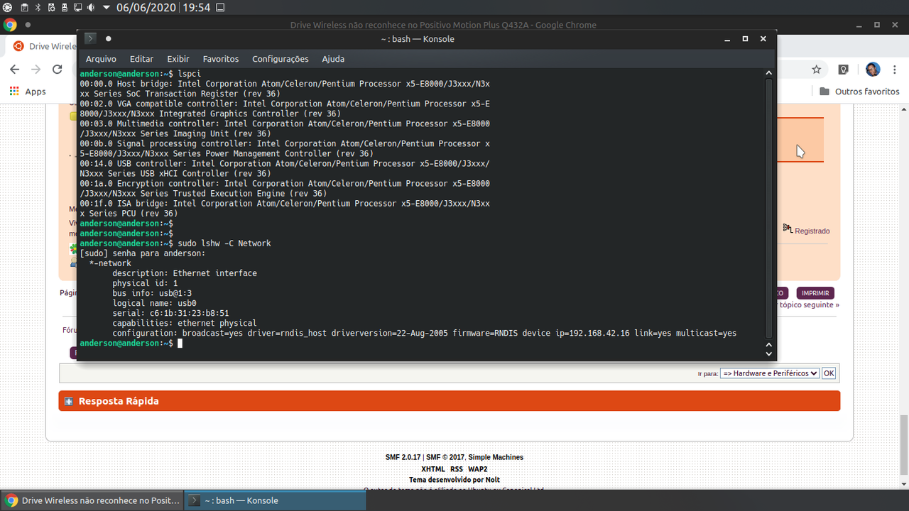Open the Editar menu in Konsole
The image size is (909, 511).
tap(141, 59)
